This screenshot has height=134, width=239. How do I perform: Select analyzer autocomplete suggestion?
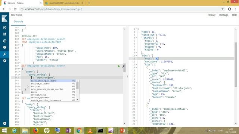pos(53,86)
